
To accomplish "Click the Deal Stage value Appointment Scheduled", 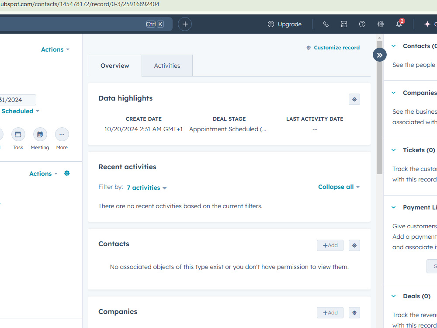I will [x=228, y=129].
